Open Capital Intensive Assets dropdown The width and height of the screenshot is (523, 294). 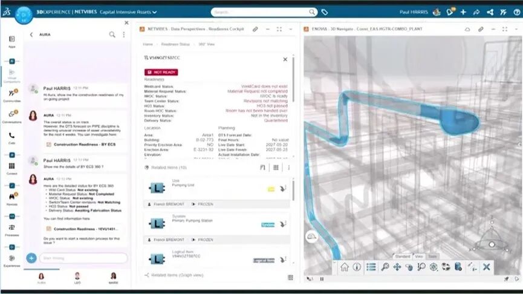point(128,12)
